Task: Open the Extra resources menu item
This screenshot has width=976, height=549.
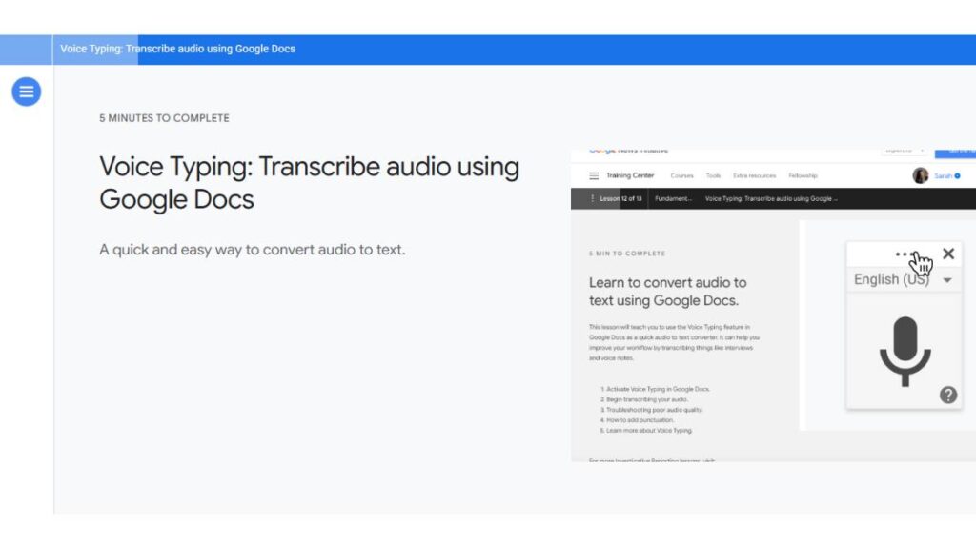Action: [755, 176]
